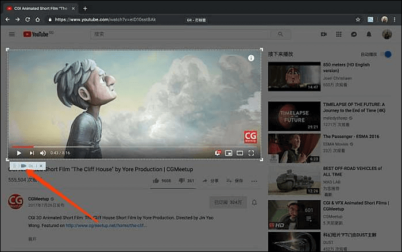Click the video record camera icon
This screenshot has height=252, width=402.
(x=24, y=166)
